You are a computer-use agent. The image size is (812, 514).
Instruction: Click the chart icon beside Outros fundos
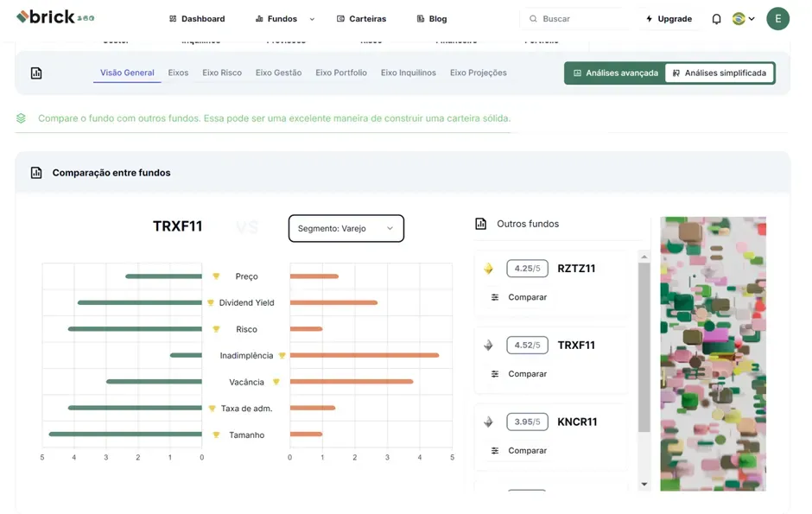click(481, 224)
